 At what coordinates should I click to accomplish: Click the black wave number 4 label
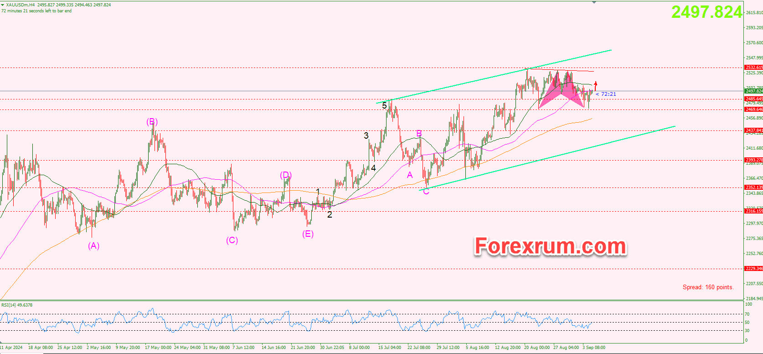373,168
